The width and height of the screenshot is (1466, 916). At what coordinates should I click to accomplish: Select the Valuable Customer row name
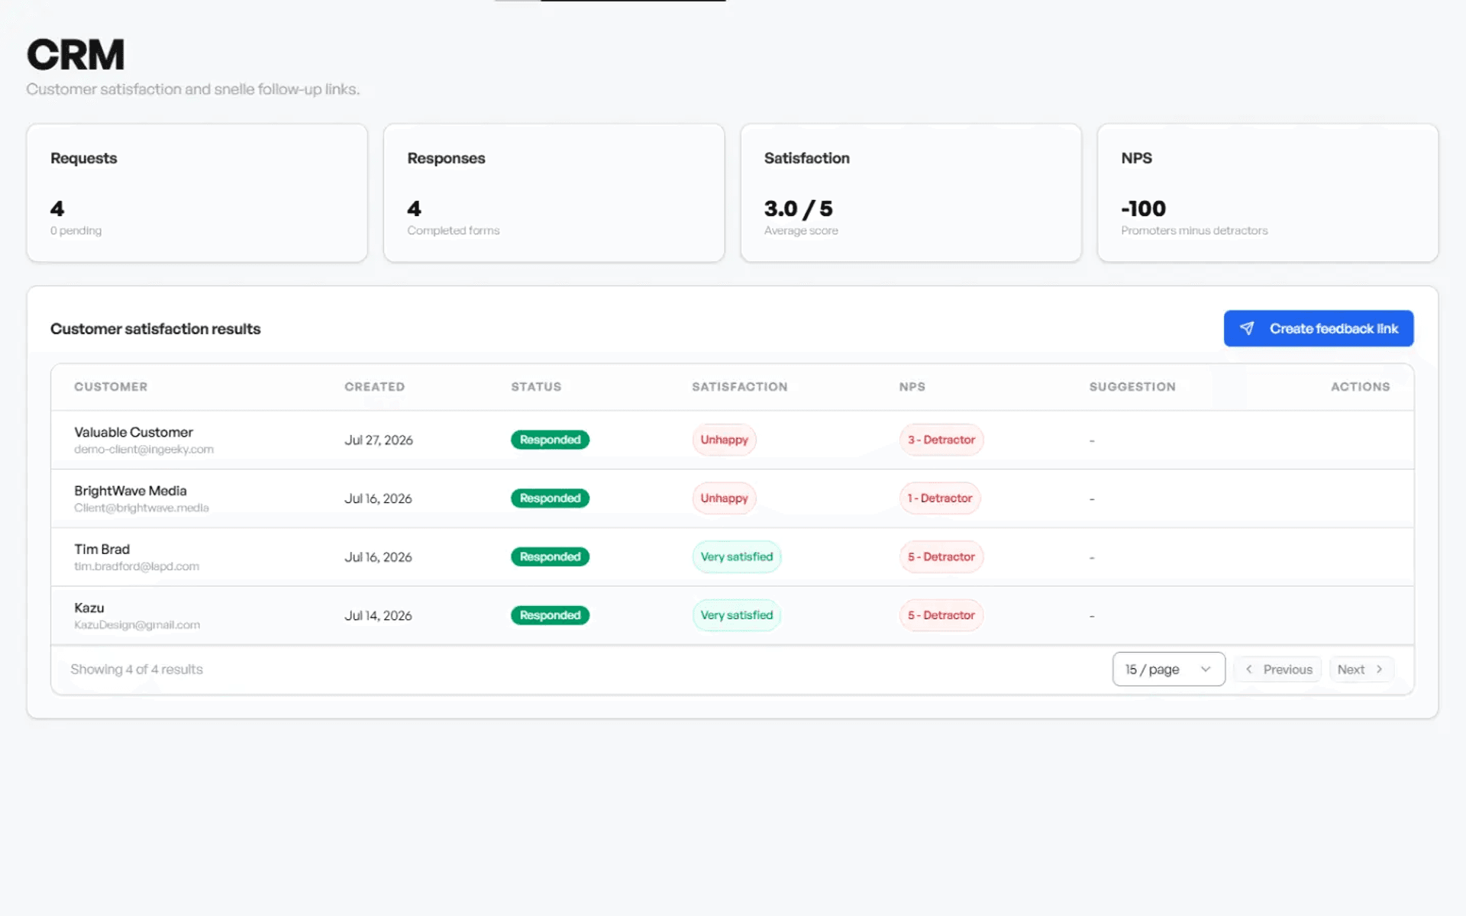point(134,432)
